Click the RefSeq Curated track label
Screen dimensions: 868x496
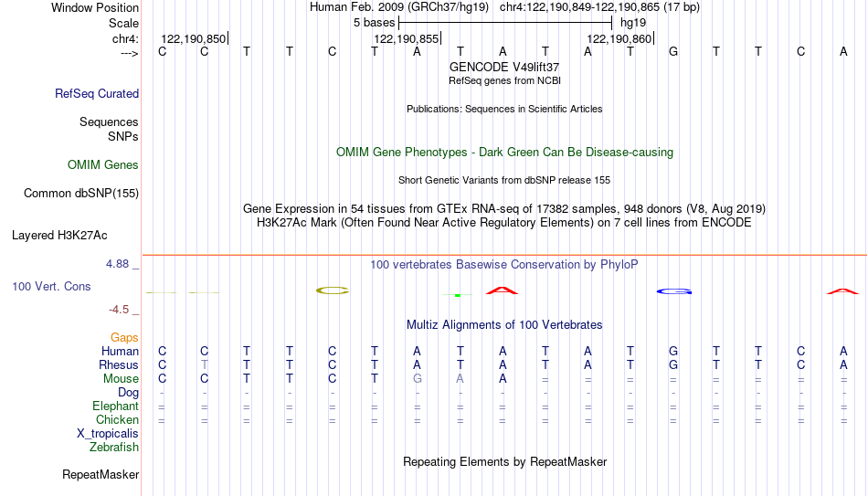click(x=96, y=93)
